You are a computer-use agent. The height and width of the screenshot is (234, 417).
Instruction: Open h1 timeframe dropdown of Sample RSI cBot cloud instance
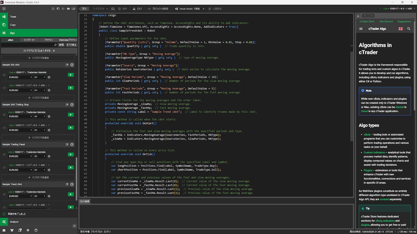click(x=40, y=90)
